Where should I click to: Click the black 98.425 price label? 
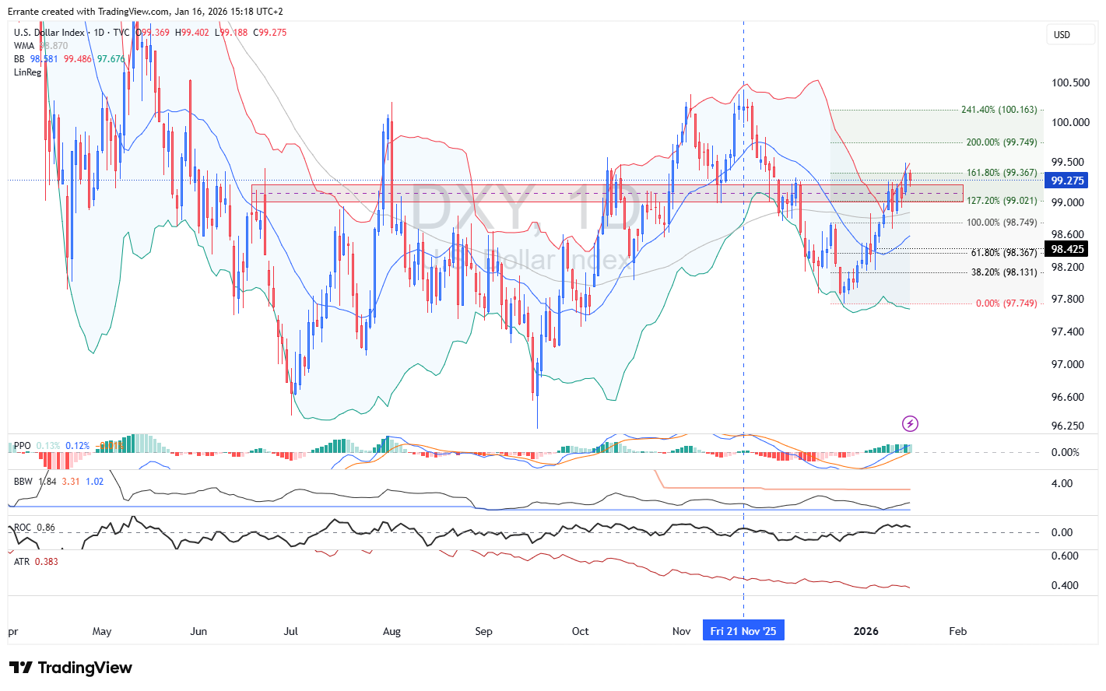pos(1067,249)
